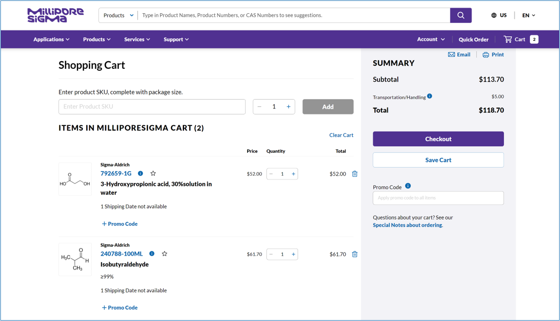
Task: Open the cart icon in header
Action: [508, 39]
